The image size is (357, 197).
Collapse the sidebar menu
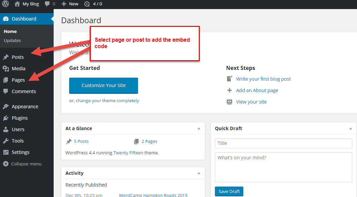click(x=22, y=164)
